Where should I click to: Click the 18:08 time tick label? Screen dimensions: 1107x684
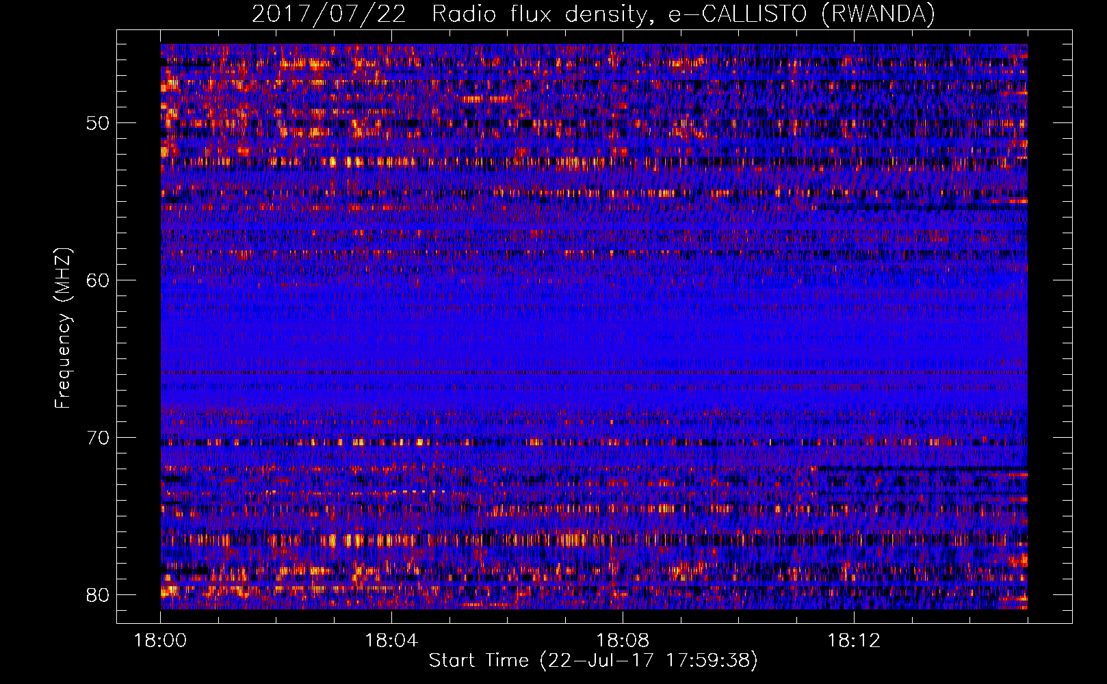[x=623, y=641]
